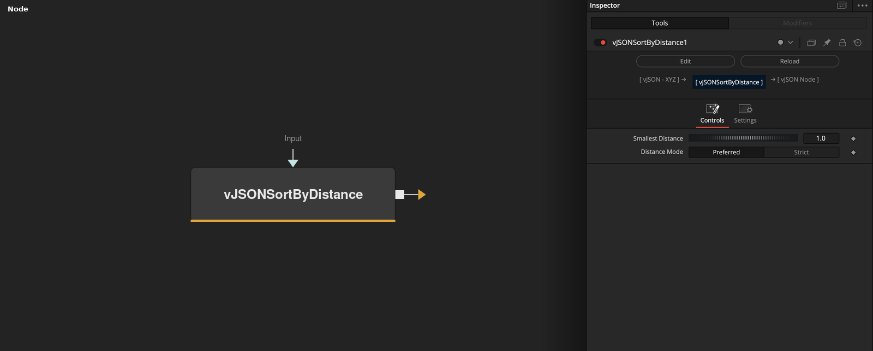Open the Settings tab
This screenshot has height=351, width=873.
coord(745,114)
